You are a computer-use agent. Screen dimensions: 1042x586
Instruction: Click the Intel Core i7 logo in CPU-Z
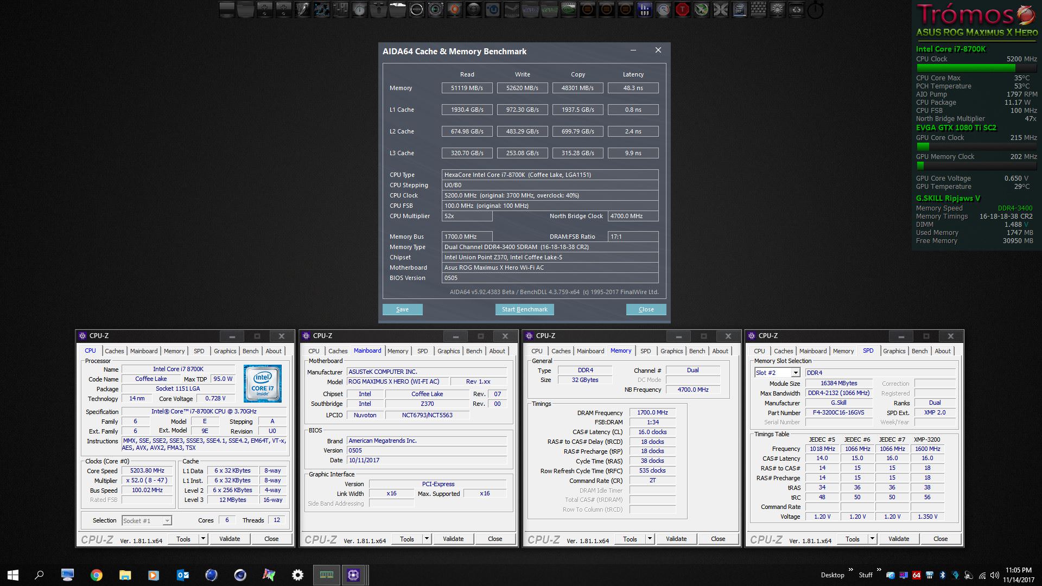[x=262, y=383]
